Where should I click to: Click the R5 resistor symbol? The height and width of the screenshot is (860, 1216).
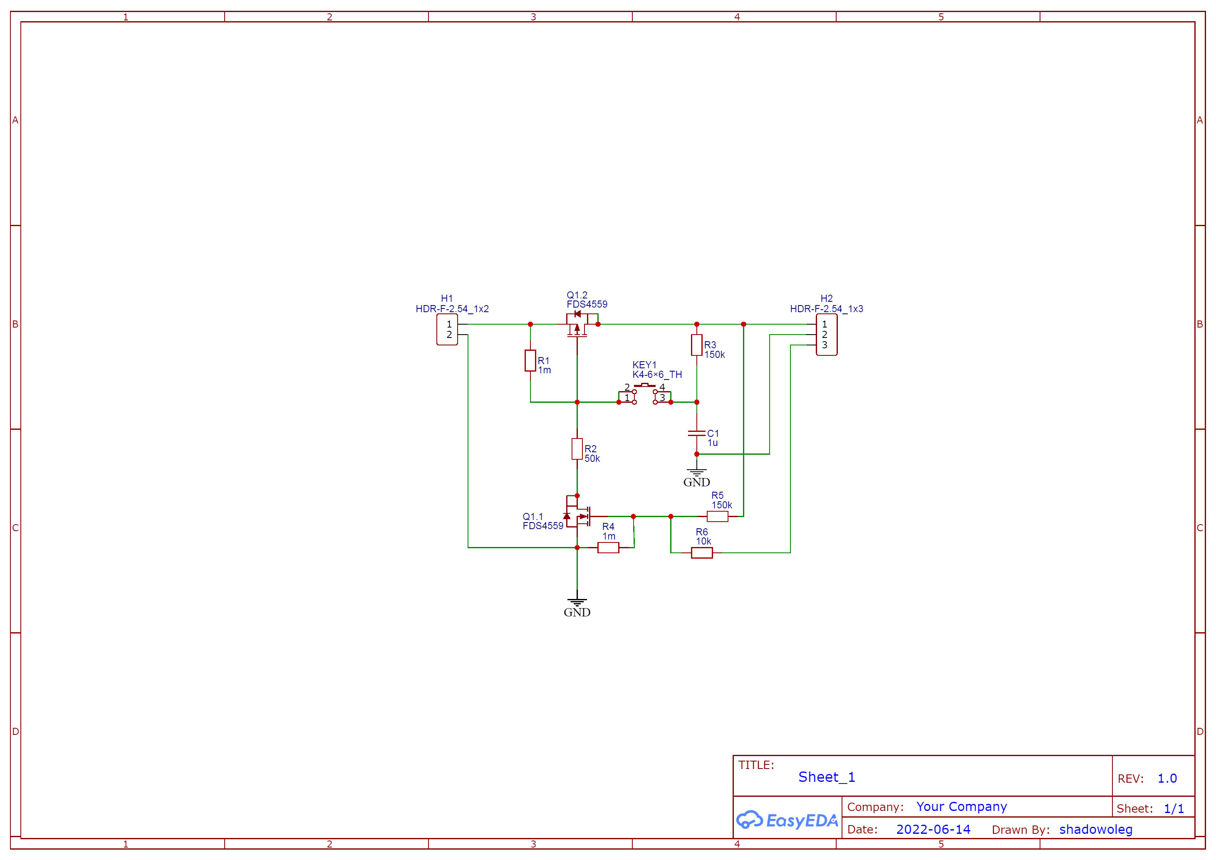click(717, 516)
